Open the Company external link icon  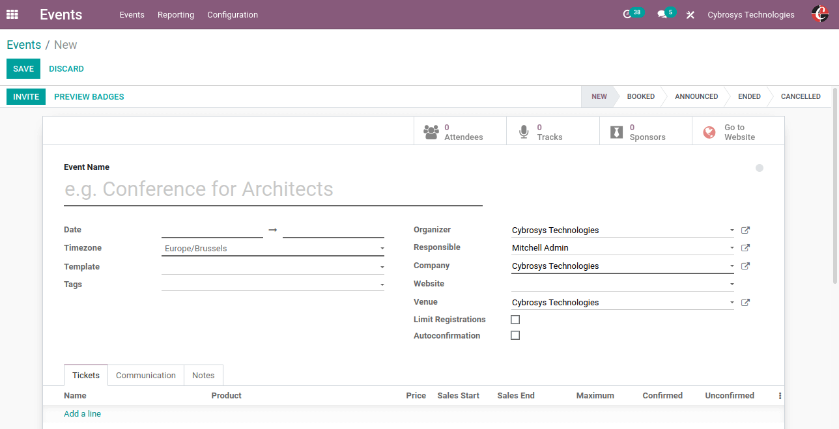746,266
